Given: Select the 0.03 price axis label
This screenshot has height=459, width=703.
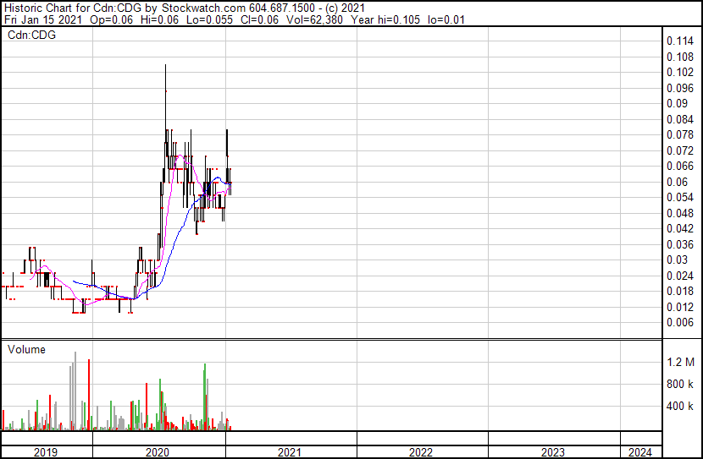Looking at the screenshot, I should click(678, 260).
